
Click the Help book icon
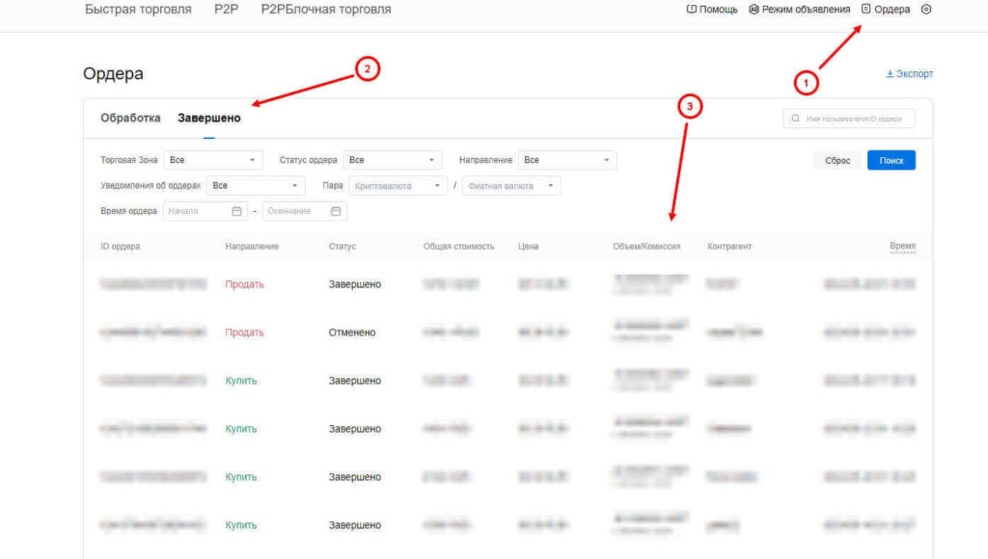tap(691, 10)
